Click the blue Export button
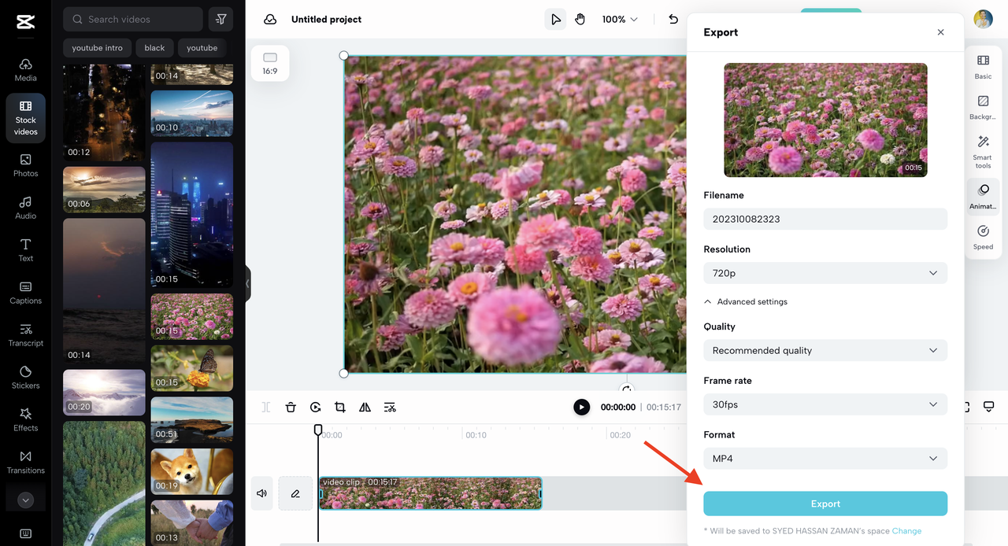Viewport: 1008px width, 546px height. click(x=825, y=504)
